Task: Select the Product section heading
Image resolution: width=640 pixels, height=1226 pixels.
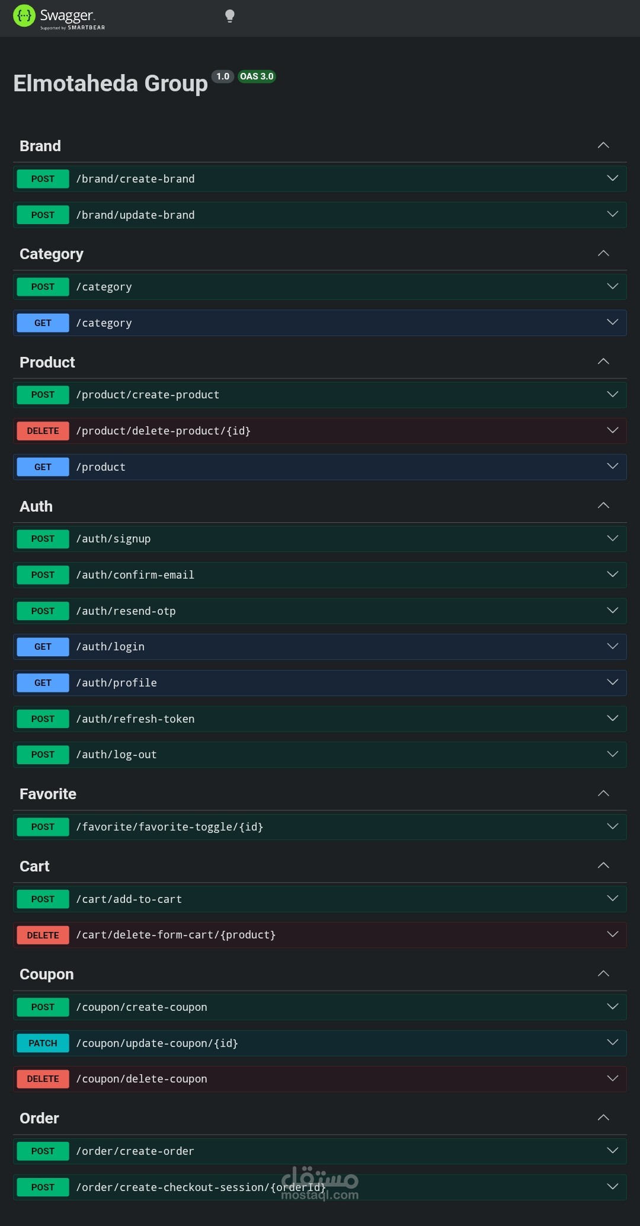Action: (47, 362)
